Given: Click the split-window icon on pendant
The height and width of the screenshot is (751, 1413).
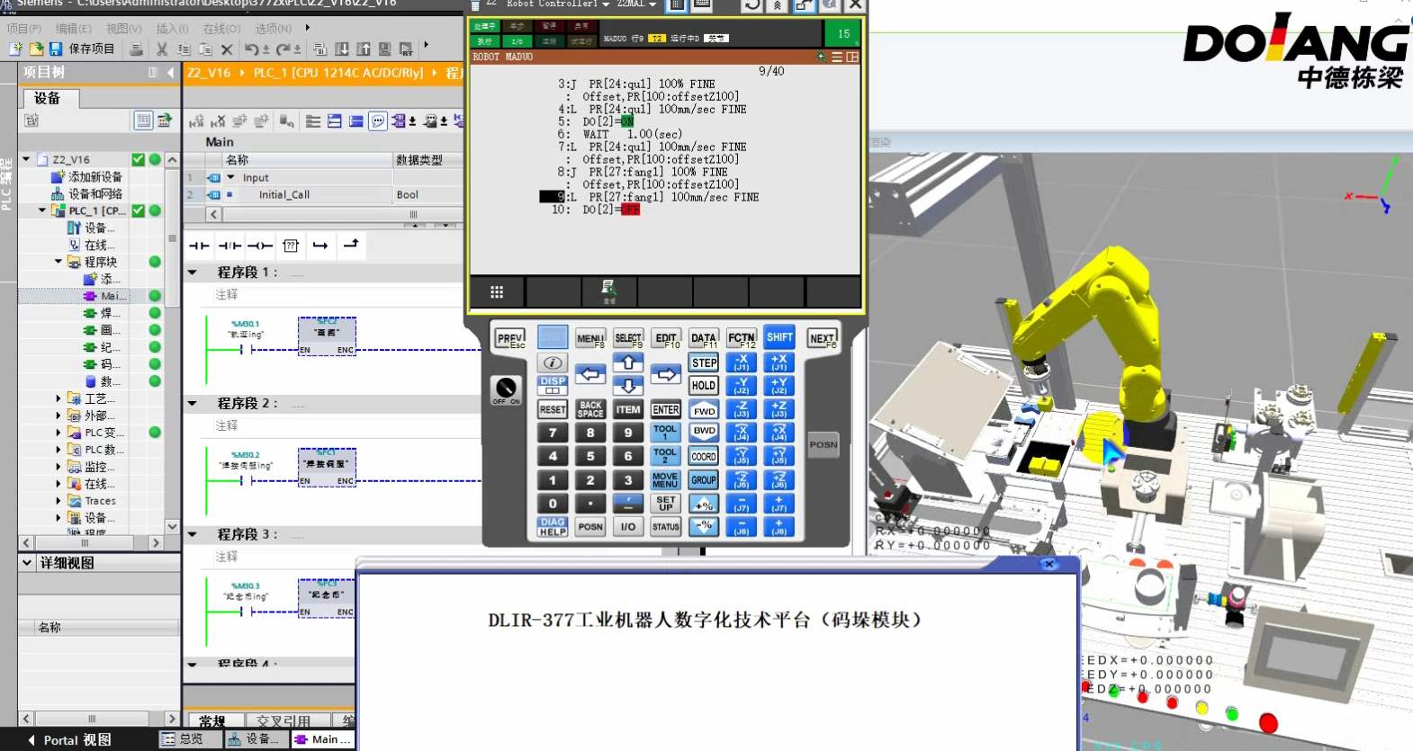Looking at the screenshot, I should (852, 57).
